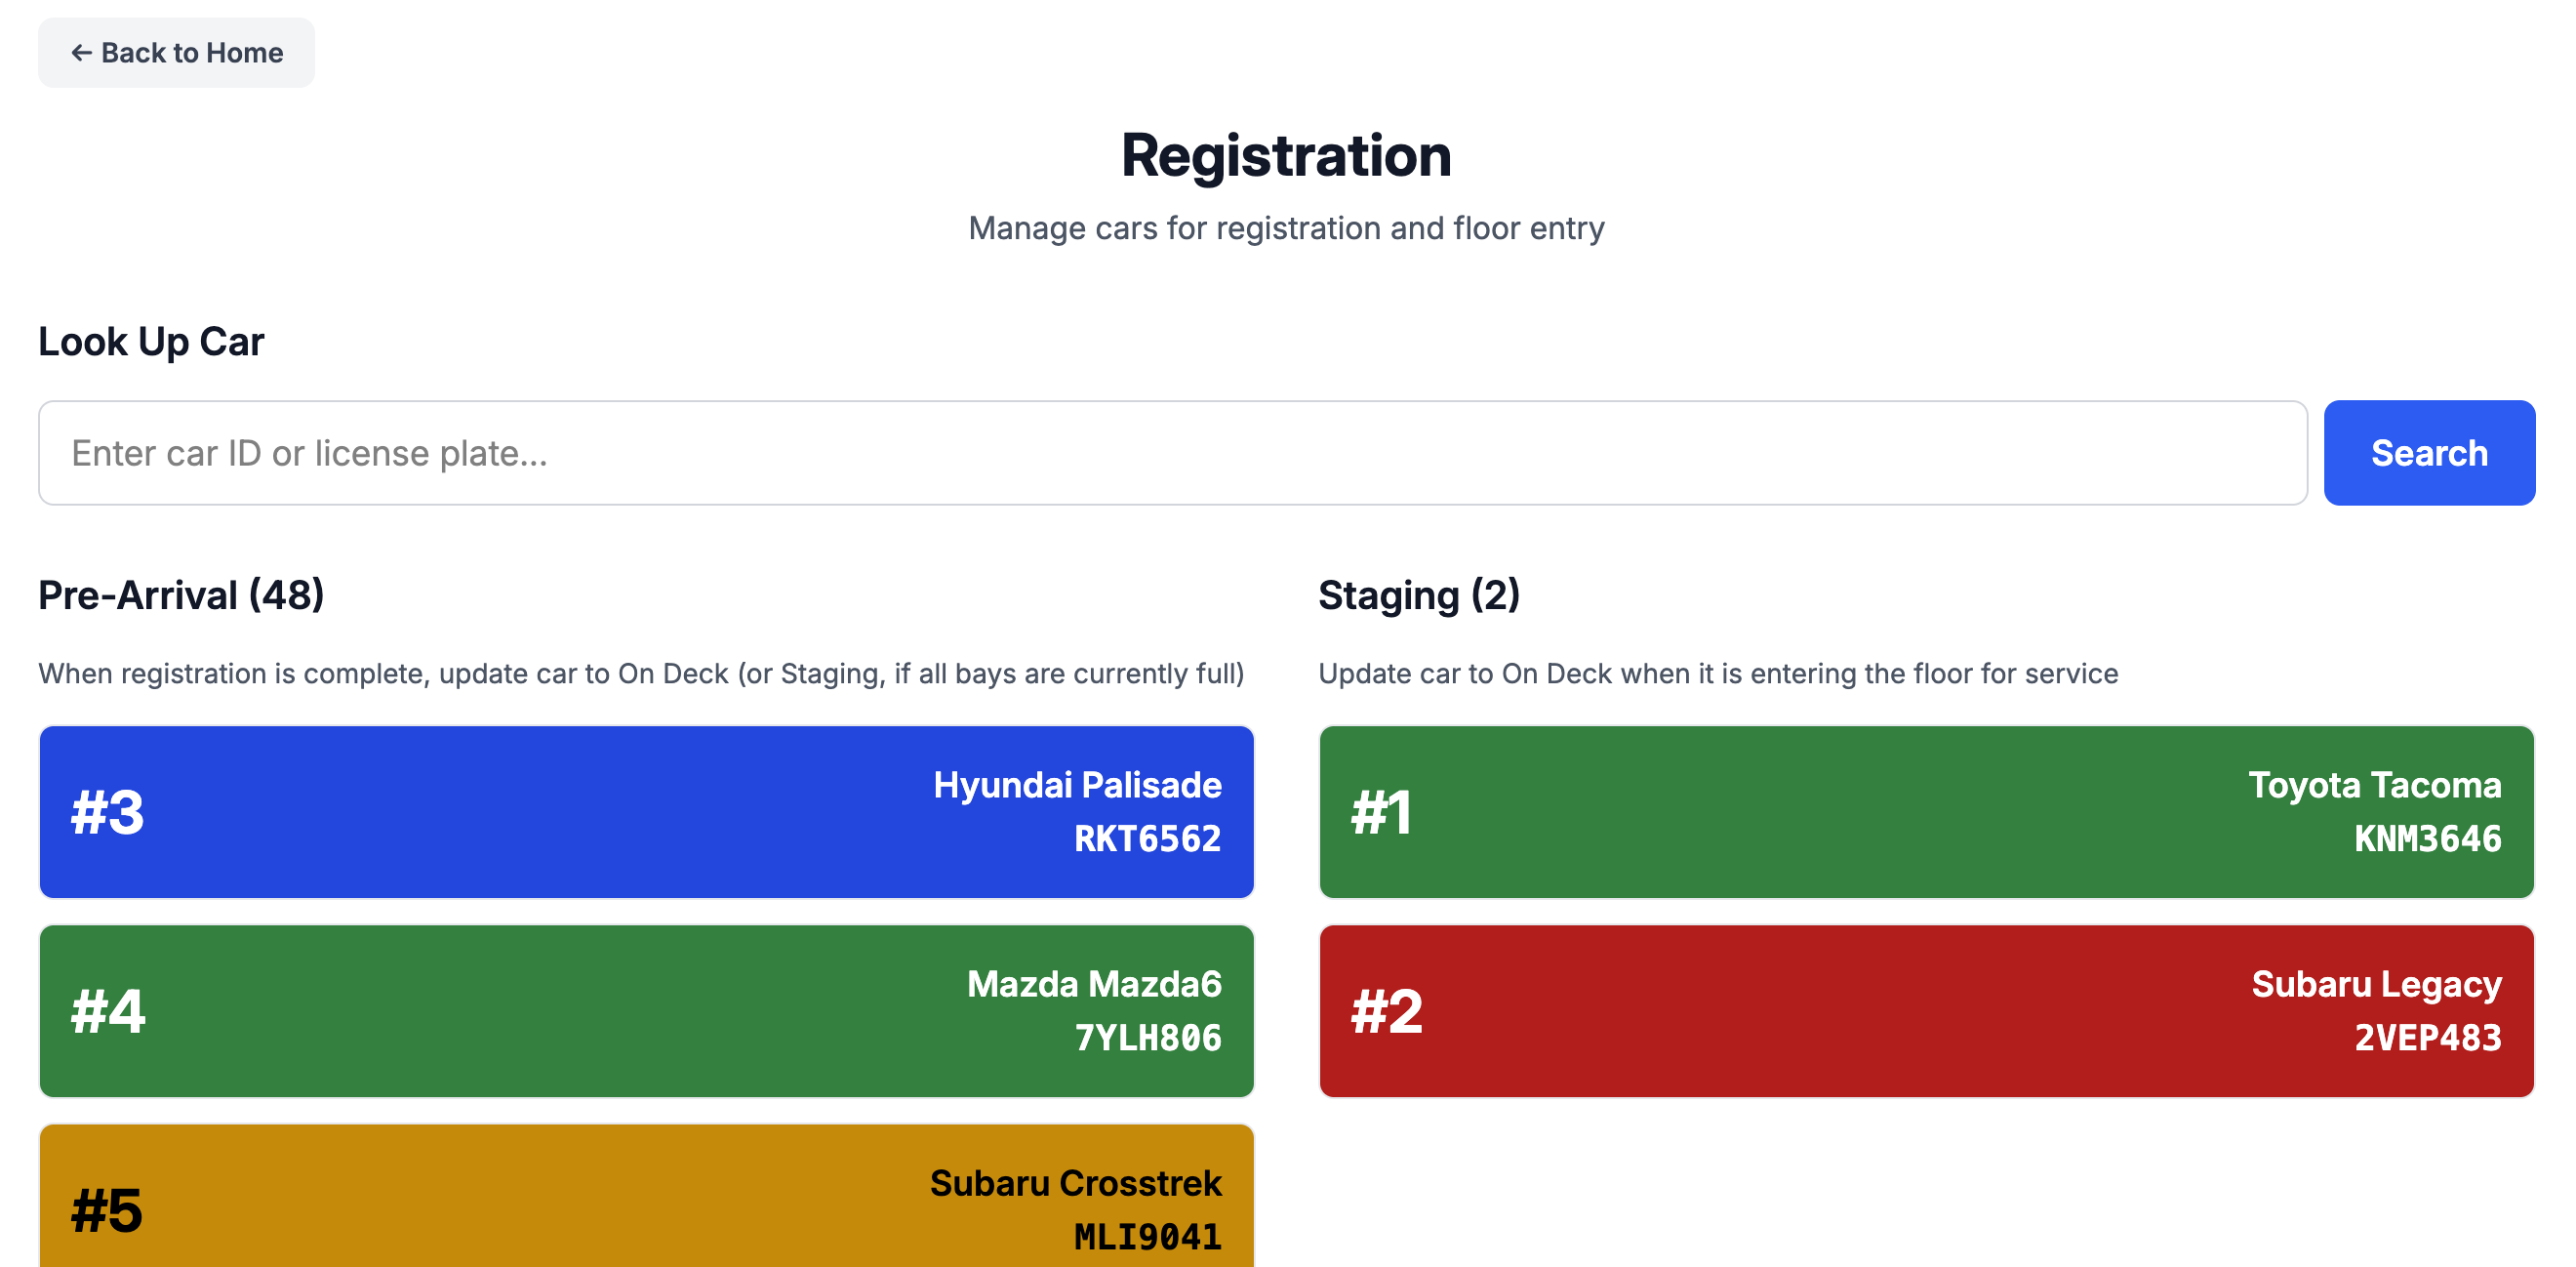Click the #2 car number label
The height and width of the screenshot is (1267, 2576).
click(1386, 1011)
